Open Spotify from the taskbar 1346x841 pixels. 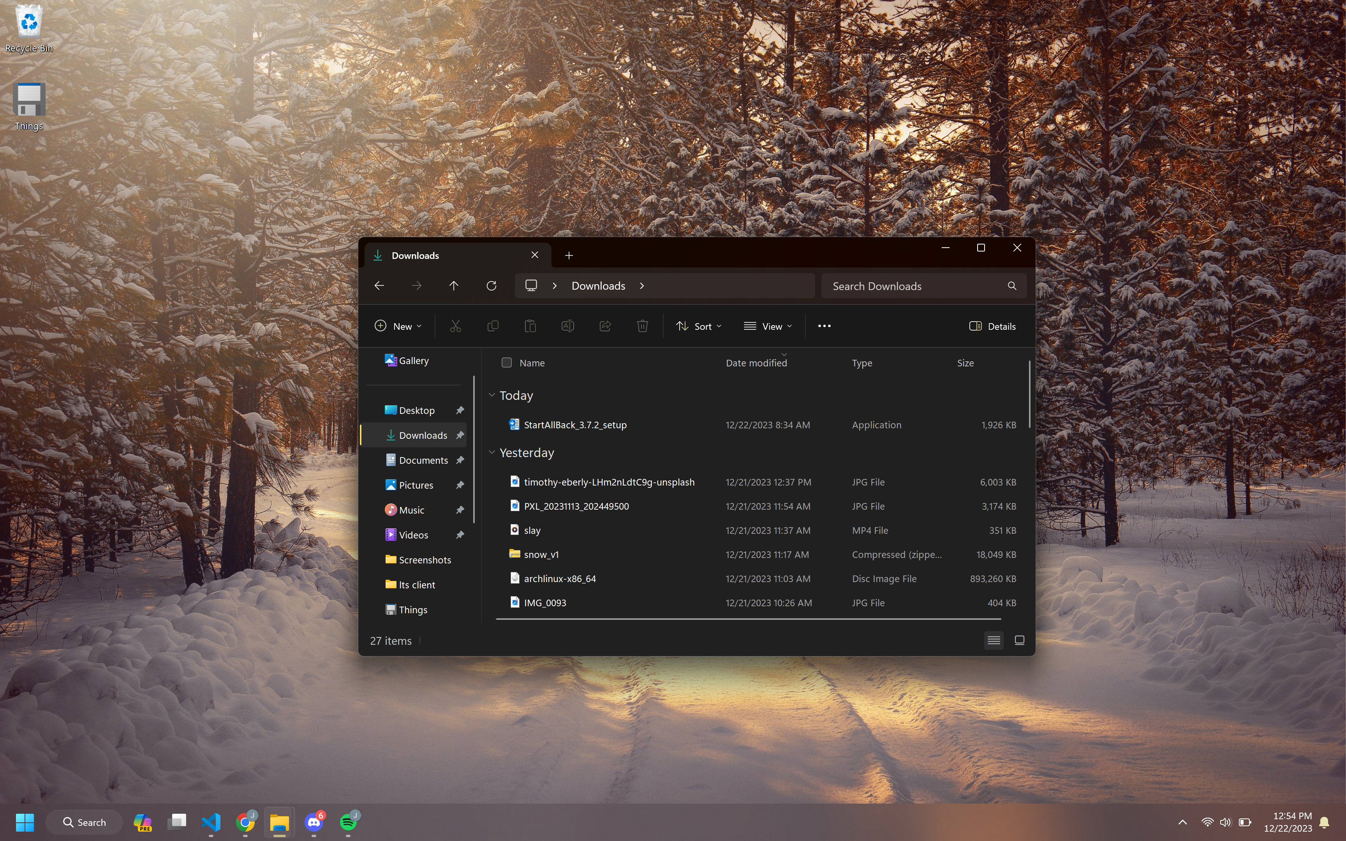pos(348,822)
